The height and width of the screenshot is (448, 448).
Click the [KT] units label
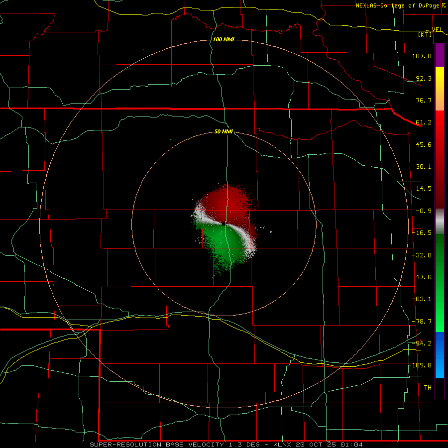[425, 34]
